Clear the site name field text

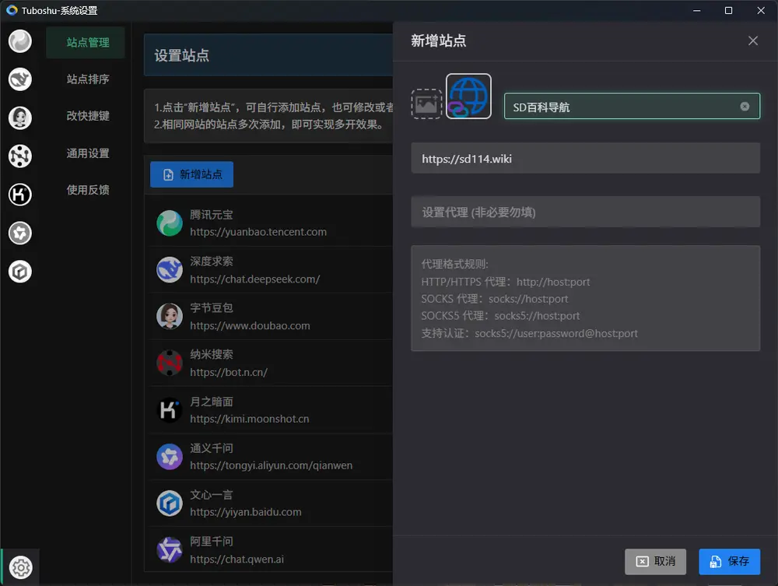tap(745, 107)
